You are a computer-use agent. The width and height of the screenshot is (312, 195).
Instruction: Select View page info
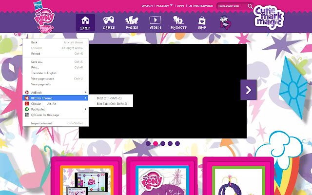pos(56,84)
